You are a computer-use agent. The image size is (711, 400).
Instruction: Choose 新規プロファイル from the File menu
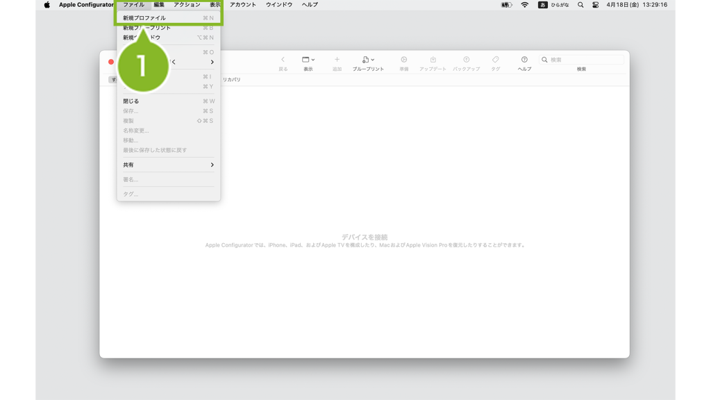click(x=168, y=18)
